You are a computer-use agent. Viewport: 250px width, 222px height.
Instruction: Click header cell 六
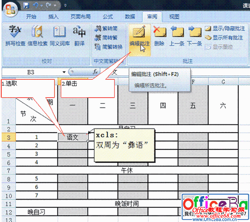point(223,106)
